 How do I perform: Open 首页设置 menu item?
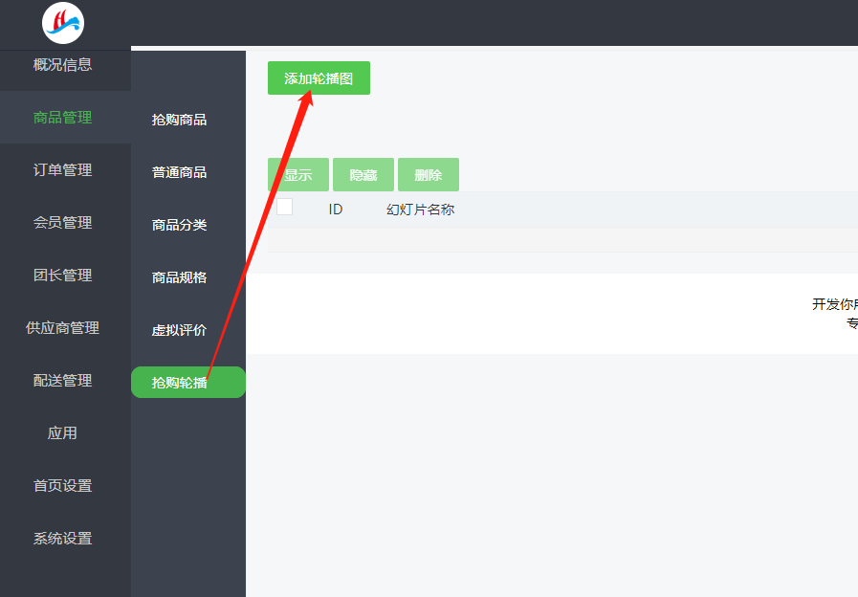[x=62, y=485]
